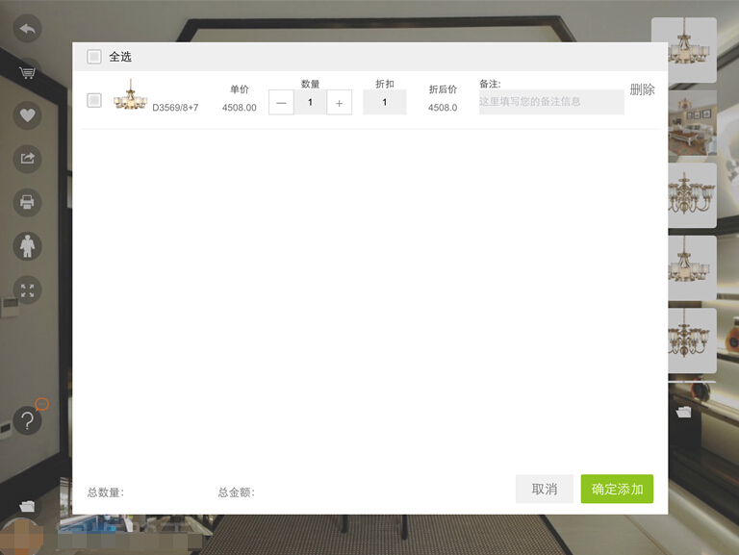Select the third thumbnail, wide-arm chandelier
739x555 pixels.
(693, 195)
